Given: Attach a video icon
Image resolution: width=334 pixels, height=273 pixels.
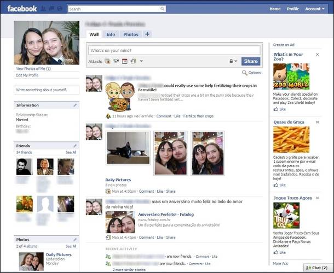Looking at the screenshot, I should 116,61.
